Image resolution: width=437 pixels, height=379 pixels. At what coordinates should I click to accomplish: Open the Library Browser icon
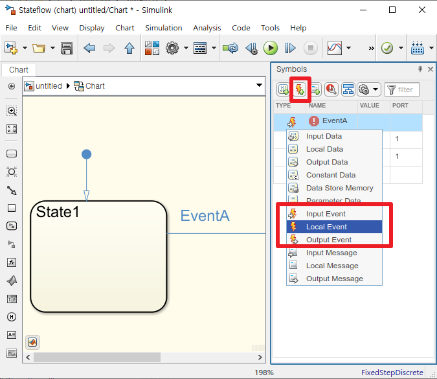(x=152, y=48)
